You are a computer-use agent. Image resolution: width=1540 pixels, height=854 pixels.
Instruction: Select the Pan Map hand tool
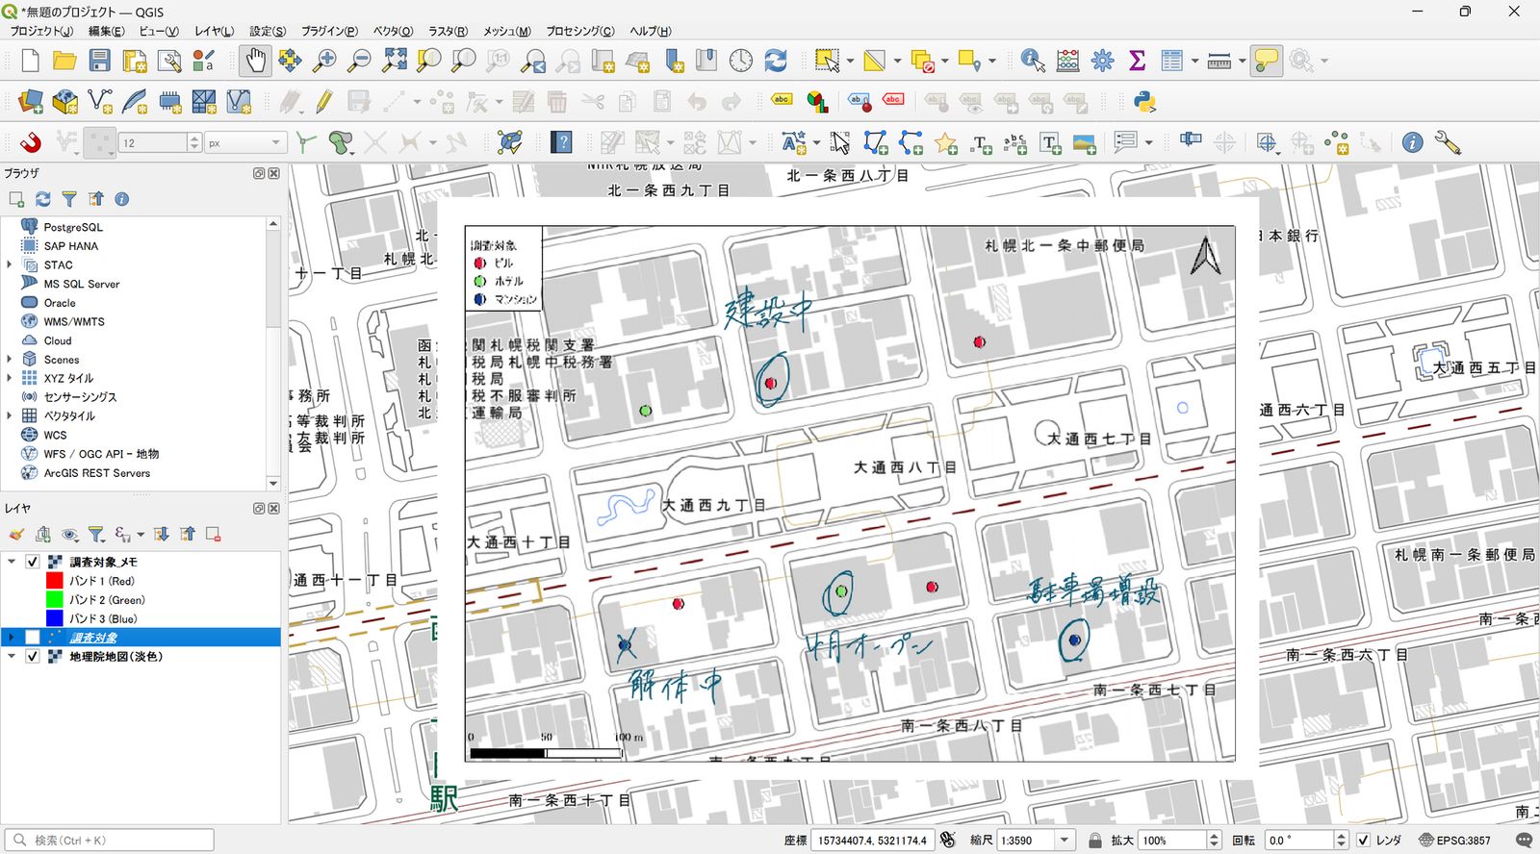coord(255,62)
